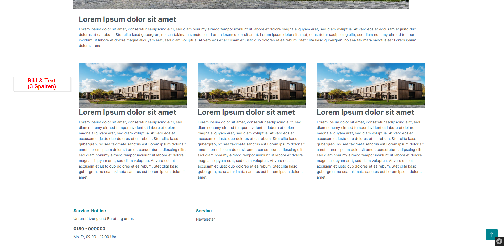Click the red 'Bild & Text (3 Spalten)' label
The height and width of the screenshot is (246, 504).
[42, 84]
